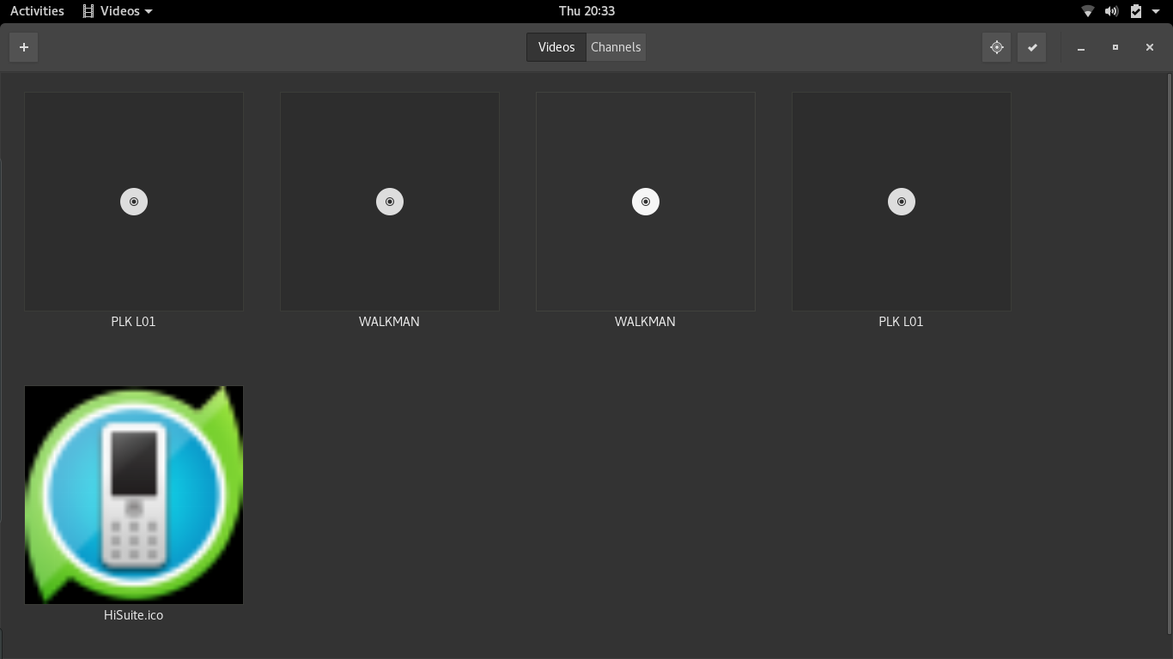Screen dimensions: 1173x659
Task: Play the HiSuite.ico thumbnail
Action: (x=134, y=495)
